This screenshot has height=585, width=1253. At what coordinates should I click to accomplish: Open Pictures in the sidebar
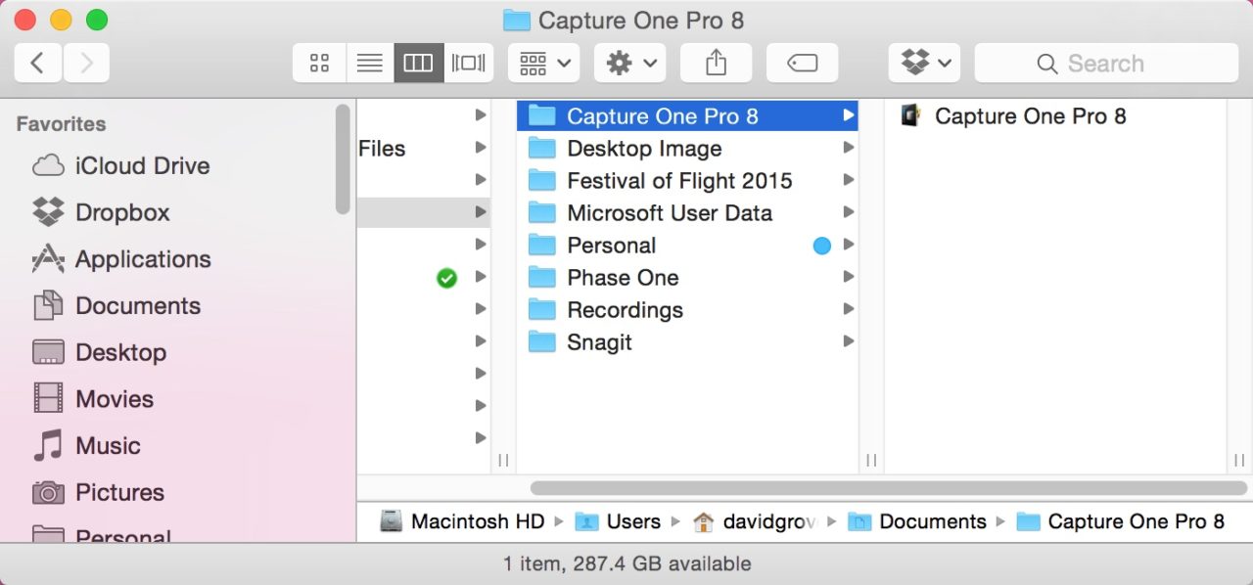pos(98,492)
